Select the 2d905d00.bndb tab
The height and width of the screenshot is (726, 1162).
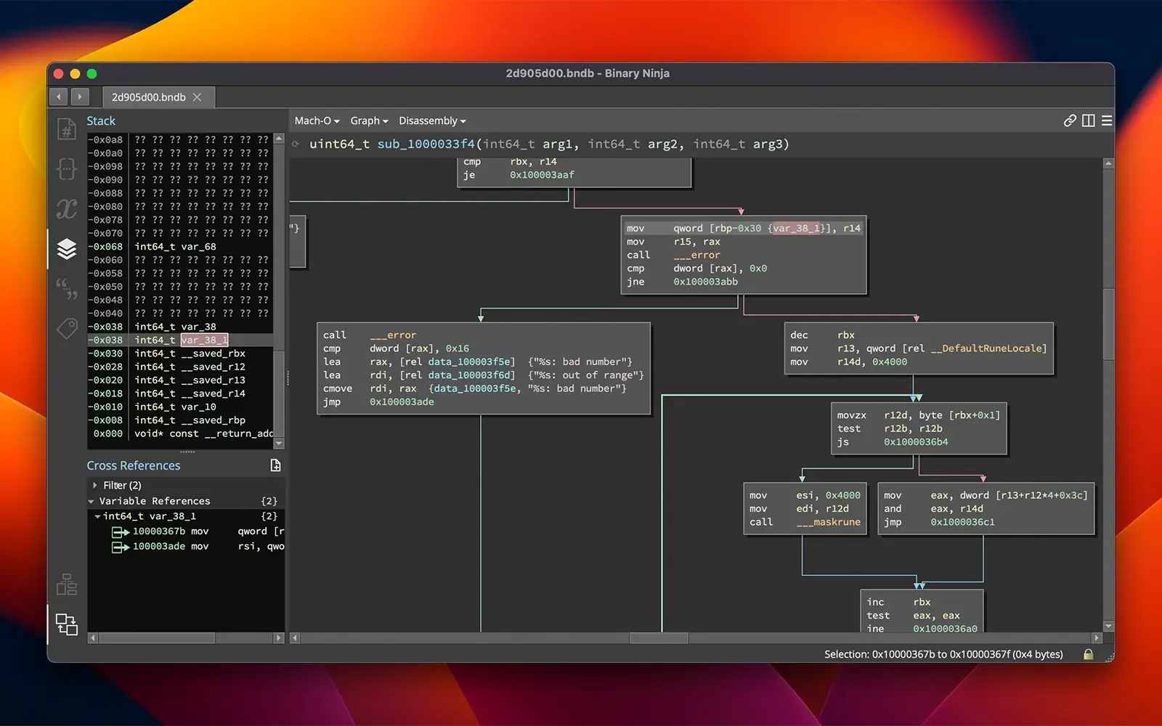coord(149,97)
